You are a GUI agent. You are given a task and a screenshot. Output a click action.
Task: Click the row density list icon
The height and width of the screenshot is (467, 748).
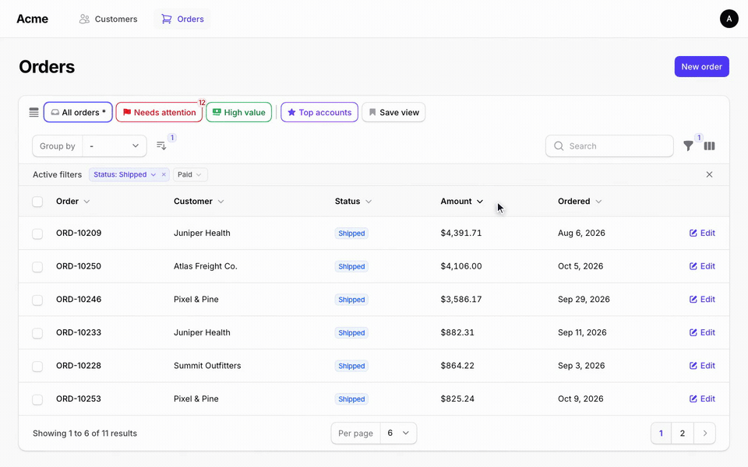(x=34, y=112)
